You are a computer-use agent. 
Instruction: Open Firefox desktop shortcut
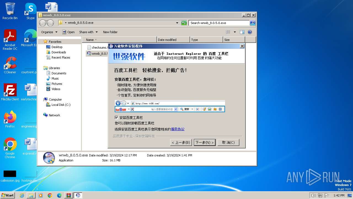(10, 119)
